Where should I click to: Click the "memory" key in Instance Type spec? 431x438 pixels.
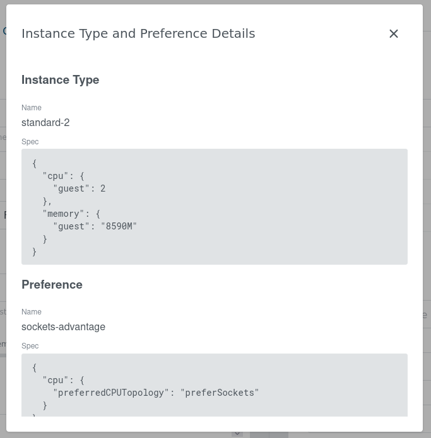click(63, 214)
